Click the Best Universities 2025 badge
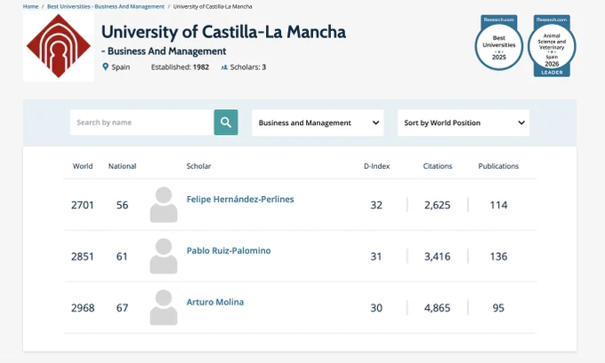Image resolution: width=605 pixels, height=363 pixels. [x=499, y=43]
